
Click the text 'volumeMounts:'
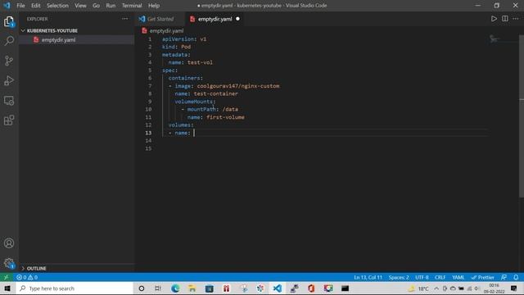[195, 102]
